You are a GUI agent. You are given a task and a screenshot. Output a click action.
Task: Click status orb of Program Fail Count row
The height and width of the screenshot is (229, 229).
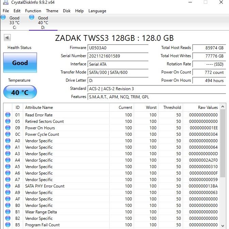point(8,225)
